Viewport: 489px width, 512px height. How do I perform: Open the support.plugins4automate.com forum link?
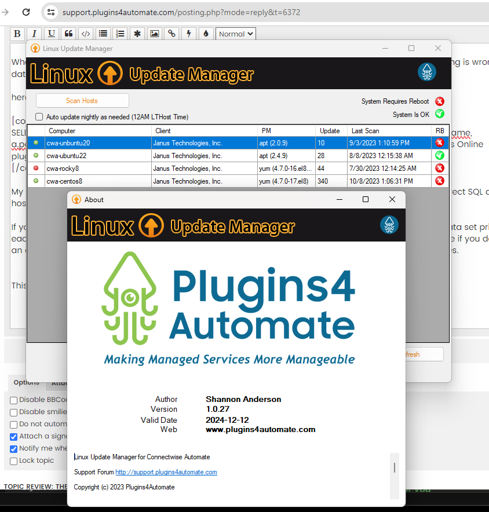tap(166, 472)
